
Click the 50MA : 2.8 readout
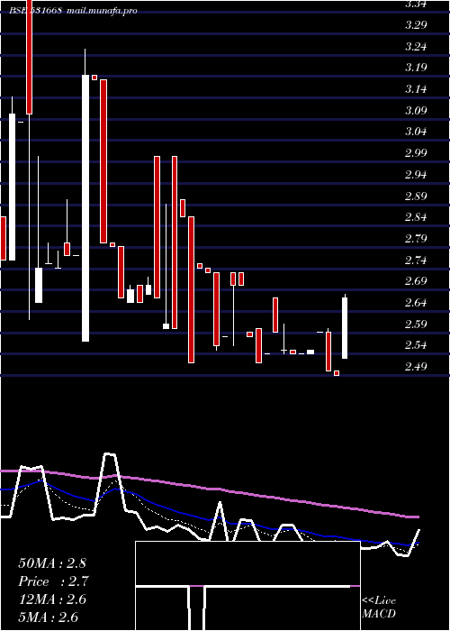coord(52,563)
